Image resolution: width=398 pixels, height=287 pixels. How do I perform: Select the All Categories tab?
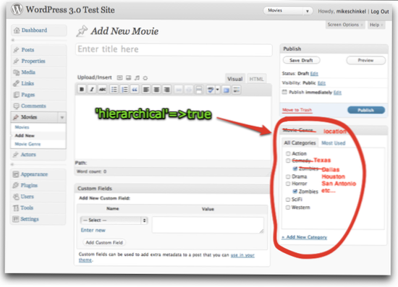click(300, 142)
